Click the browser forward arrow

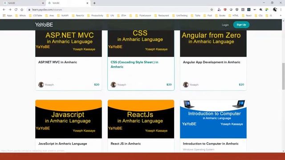click(10, 10)
